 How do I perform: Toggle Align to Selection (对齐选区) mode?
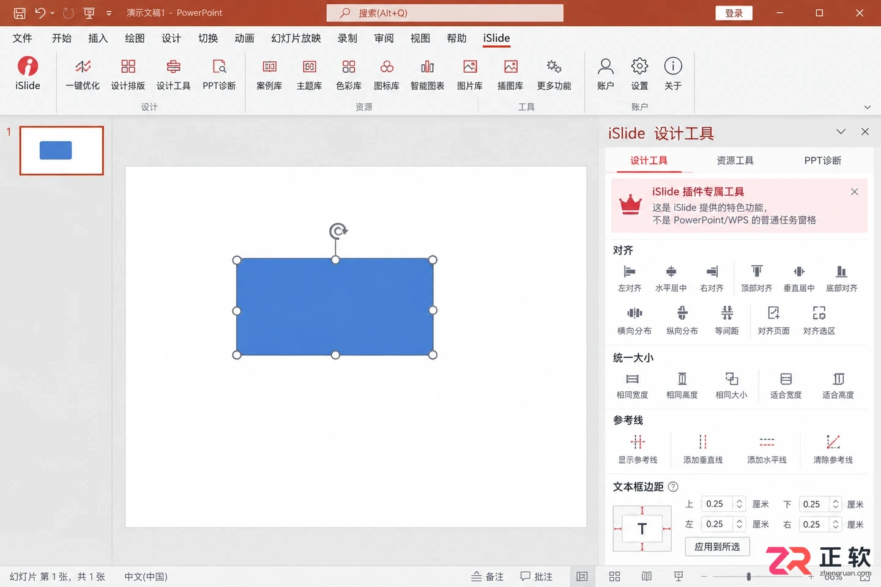click(x=819, y=320)
